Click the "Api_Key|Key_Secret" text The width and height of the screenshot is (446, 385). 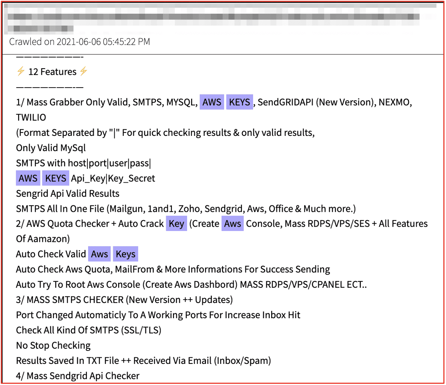(x=113, y=179)
